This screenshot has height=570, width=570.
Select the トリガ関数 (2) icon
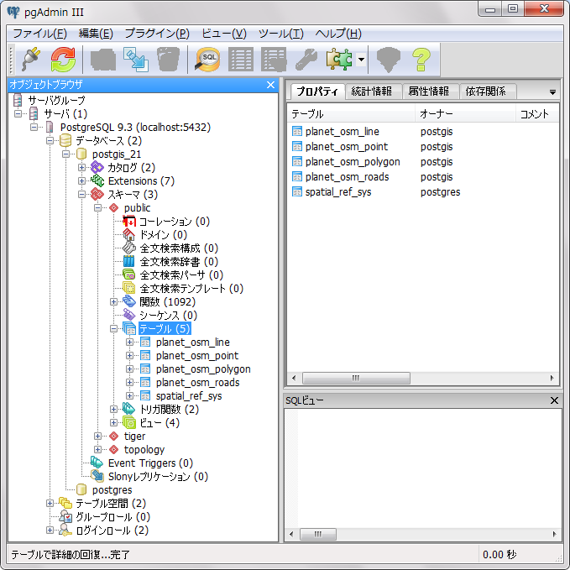pyautogui.click(x=129, y=410)
